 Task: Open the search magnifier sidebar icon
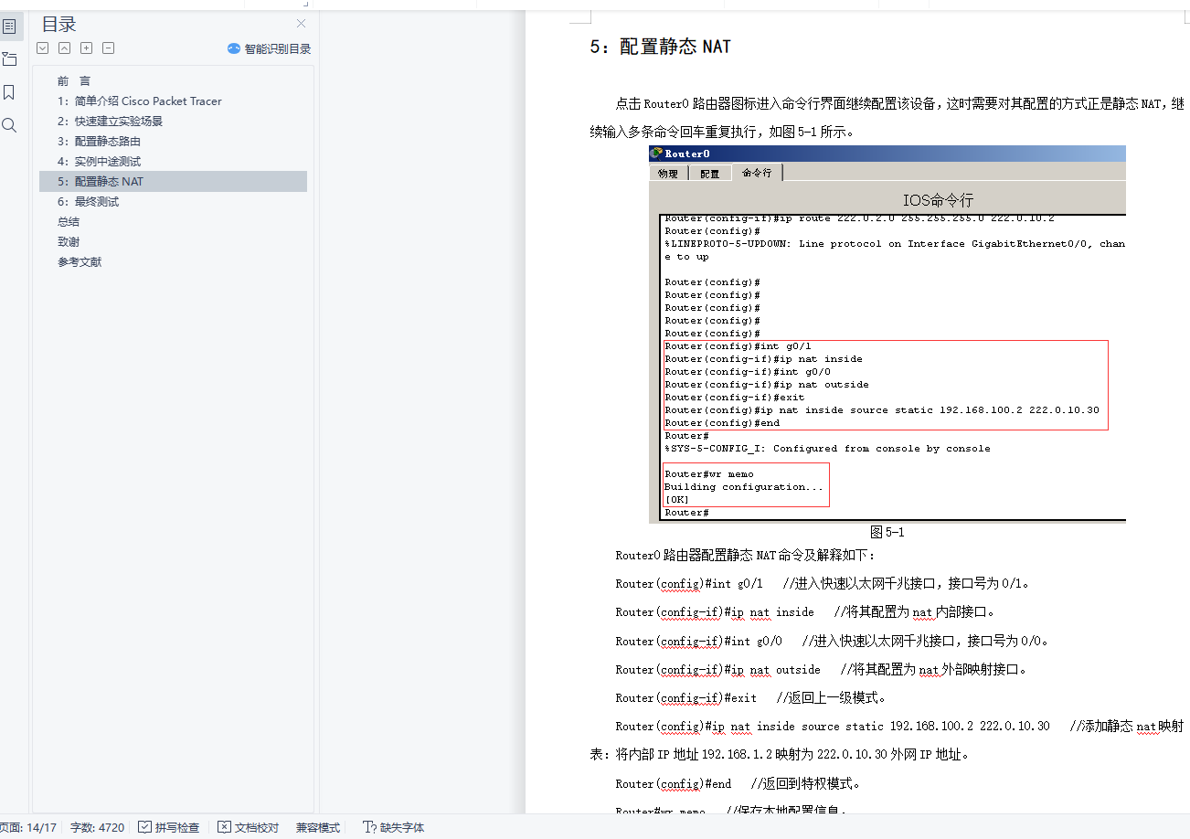pyautogui.click(x=10, y=125)
